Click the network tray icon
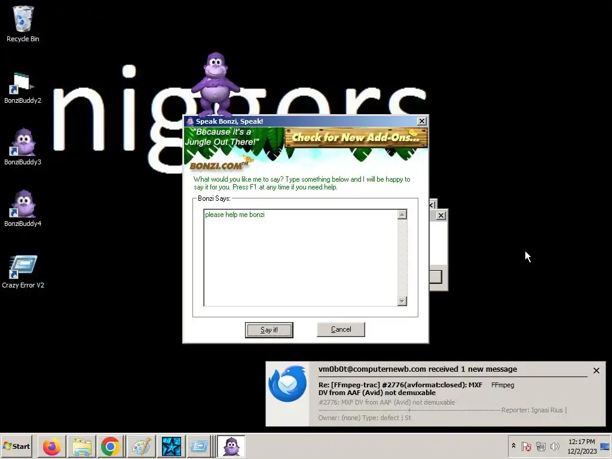The height and width of the screenshot is (459, 612). coord(540,446)
